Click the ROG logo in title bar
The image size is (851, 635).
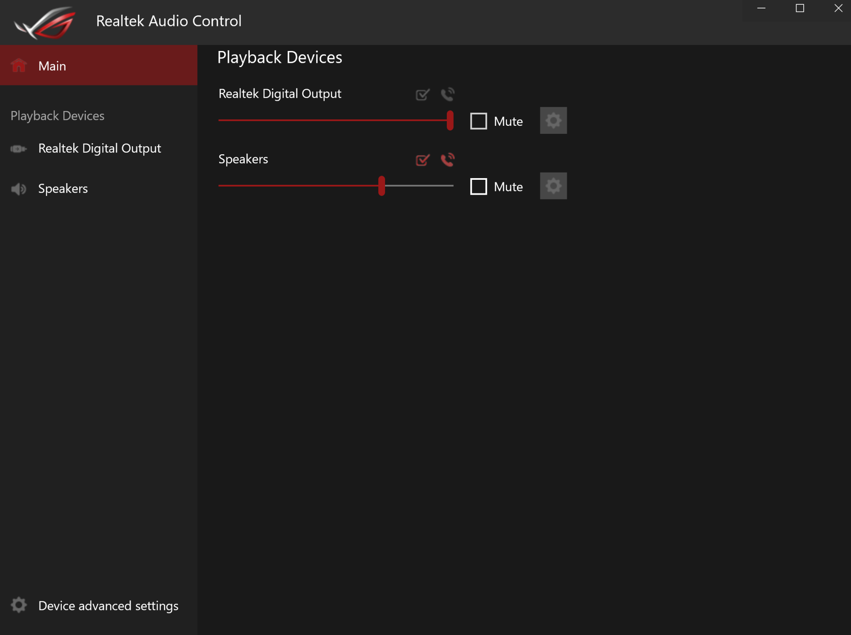[45, 22]
